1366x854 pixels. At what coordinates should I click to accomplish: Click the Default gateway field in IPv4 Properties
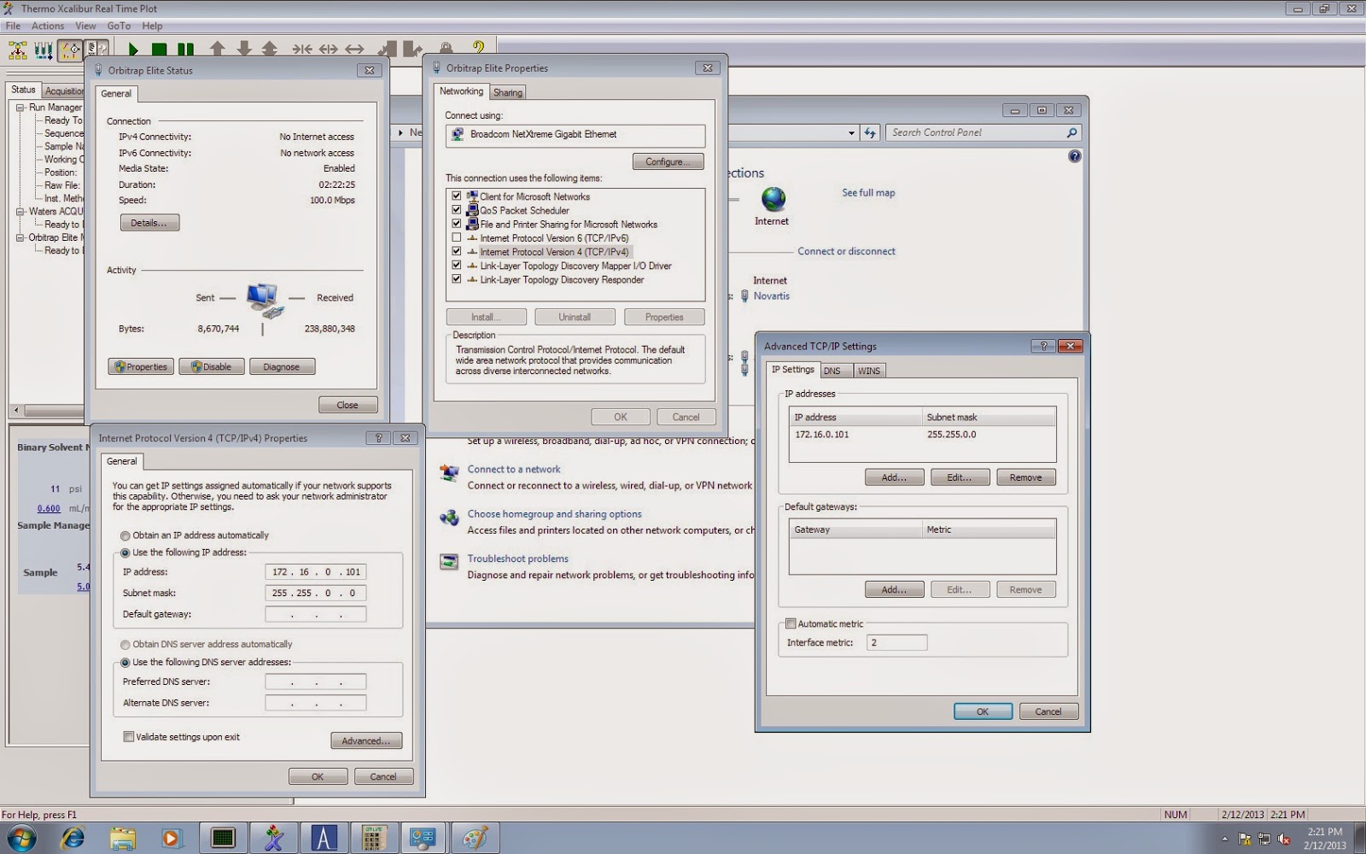click(x=316, y=614)
